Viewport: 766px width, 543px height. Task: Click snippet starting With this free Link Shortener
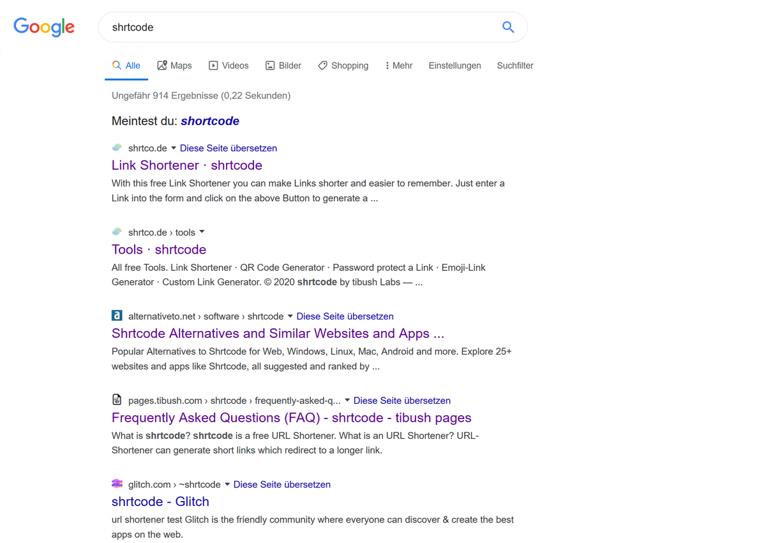pyautogui.click(x=308, y=190)
